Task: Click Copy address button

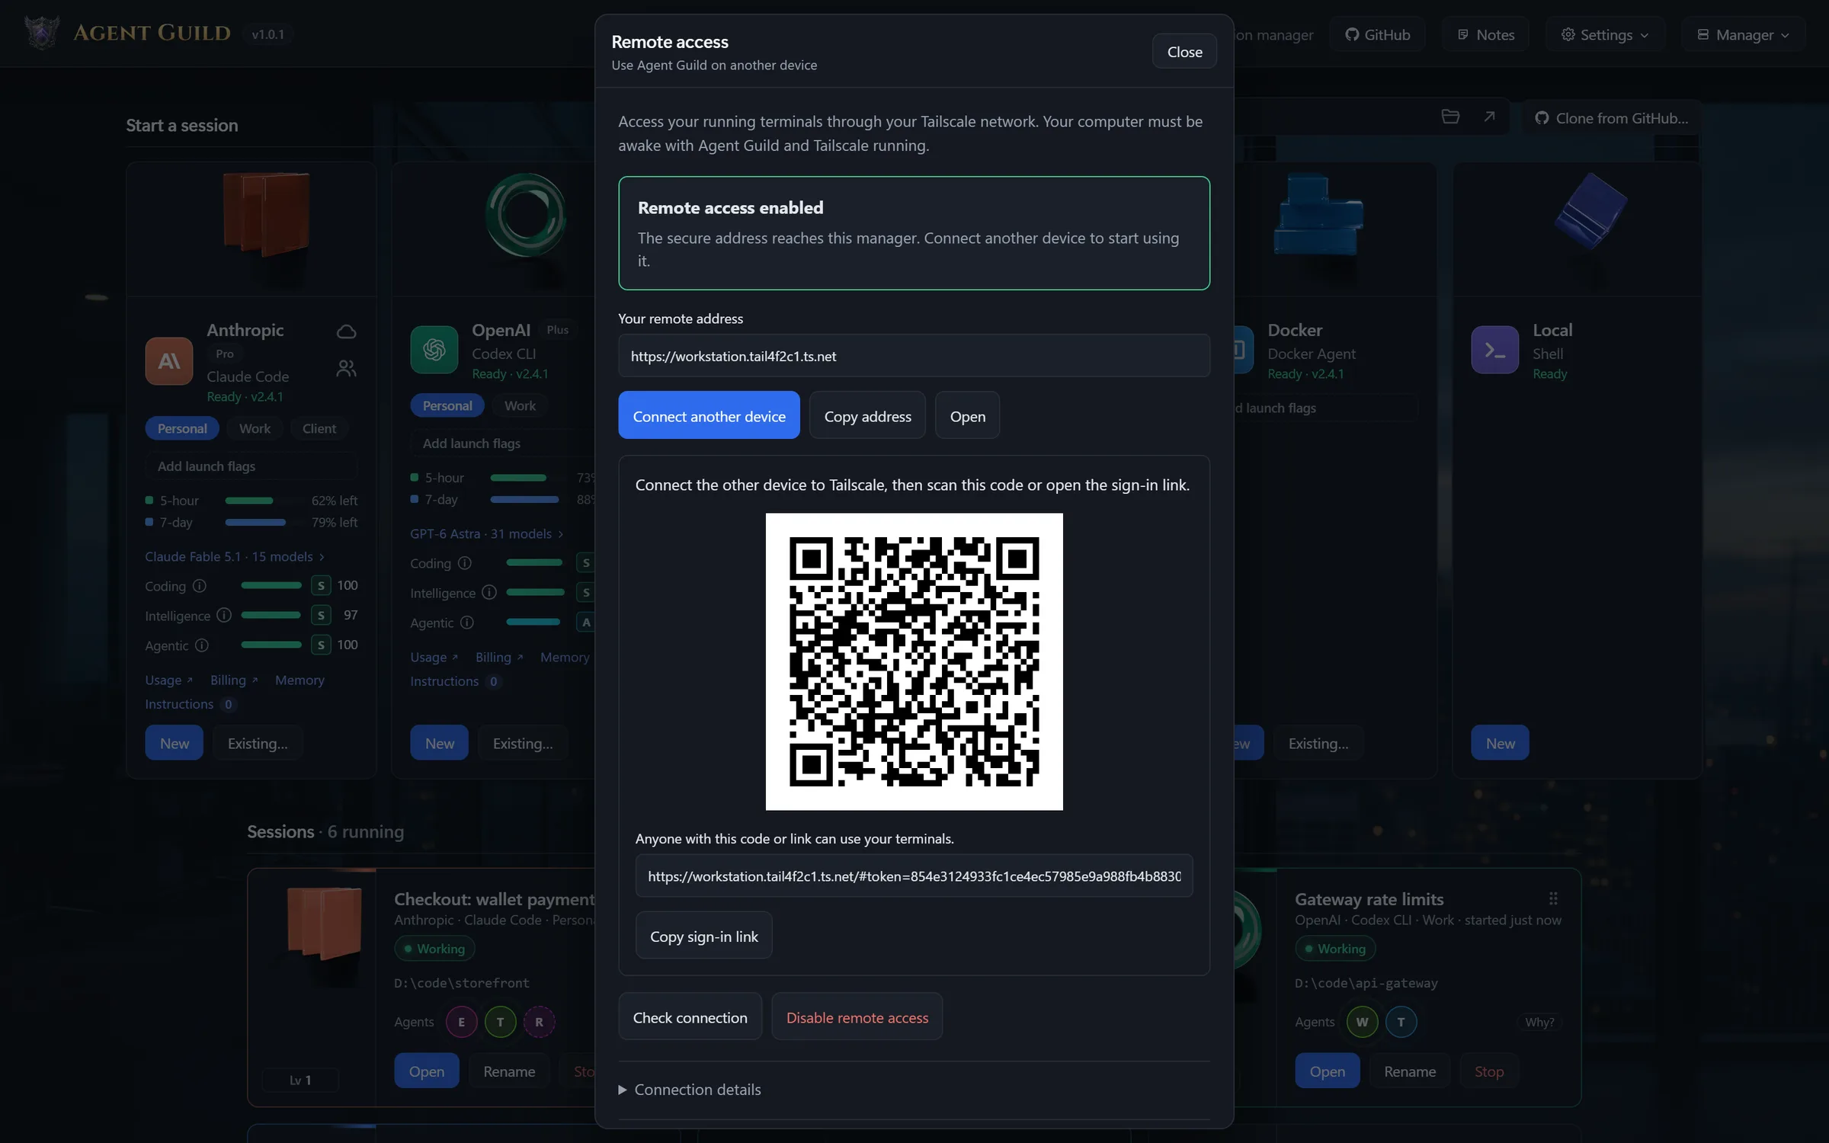Action: click(x=867, y=415)
